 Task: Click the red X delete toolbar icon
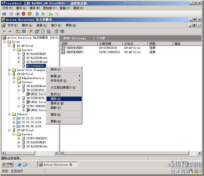click(31, 31)
